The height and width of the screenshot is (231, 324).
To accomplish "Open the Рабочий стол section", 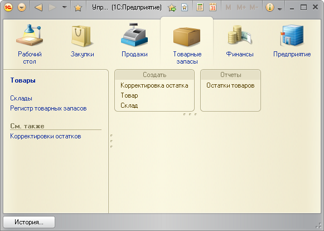I will click(30, 44).
